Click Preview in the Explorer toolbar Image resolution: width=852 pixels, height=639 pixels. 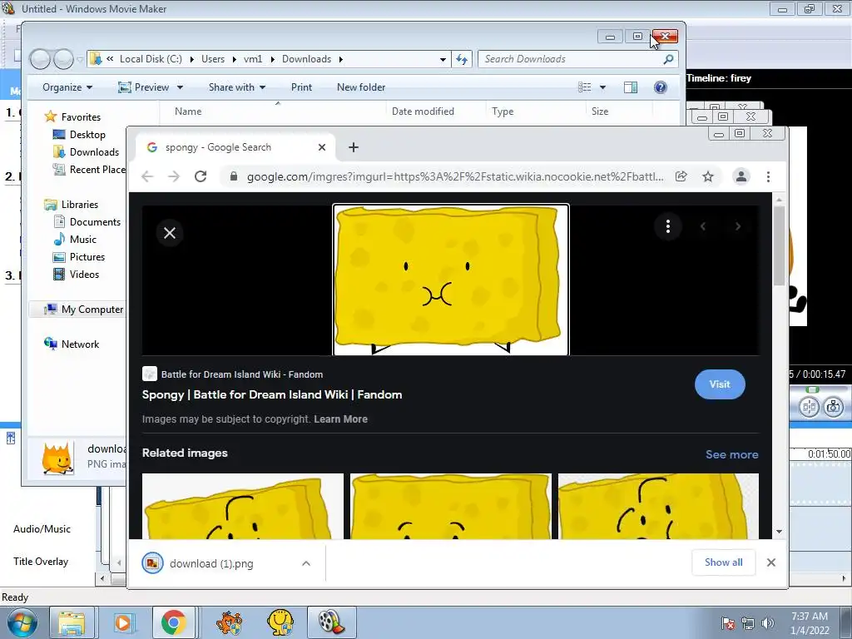click(144, 87)
